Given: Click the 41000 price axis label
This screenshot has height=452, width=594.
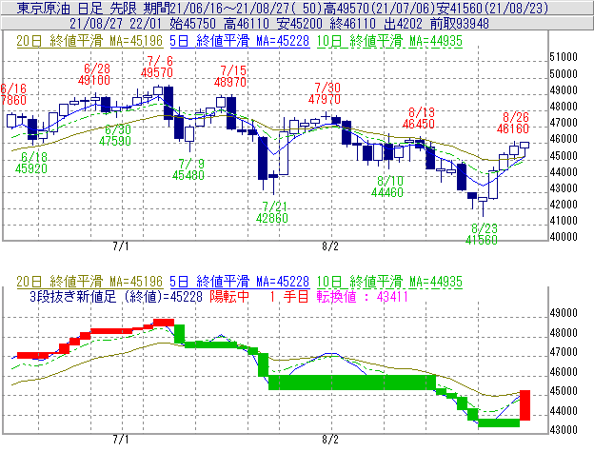Looking at the screenshot, I should coord(564,221).
